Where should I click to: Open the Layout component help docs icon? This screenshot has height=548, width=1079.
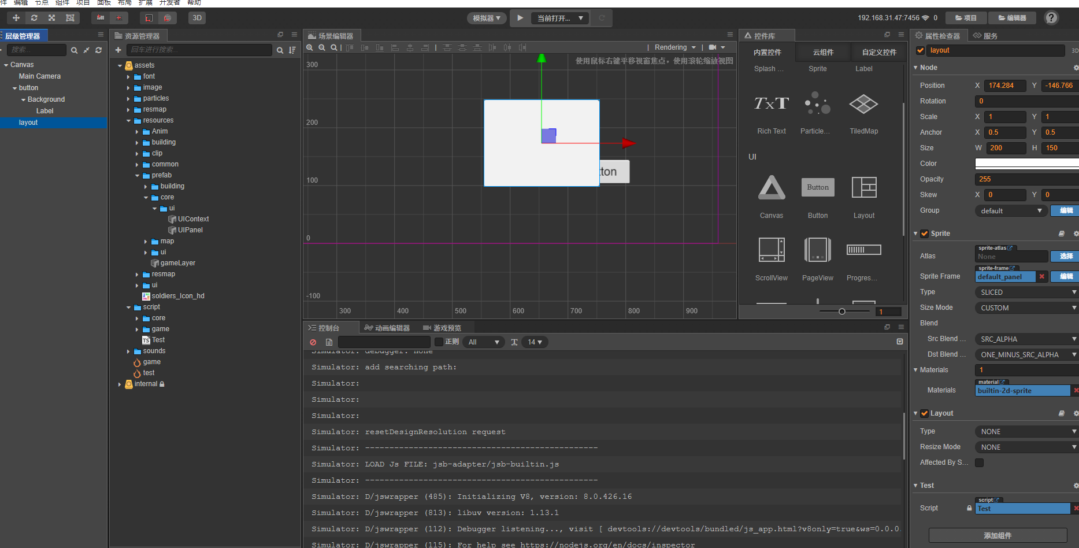point(1062,413)
